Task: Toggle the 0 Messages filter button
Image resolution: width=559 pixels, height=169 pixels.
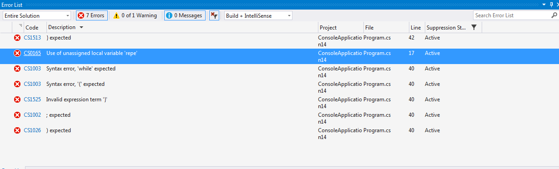Action: pyautogui.click(x=185, y=15)
